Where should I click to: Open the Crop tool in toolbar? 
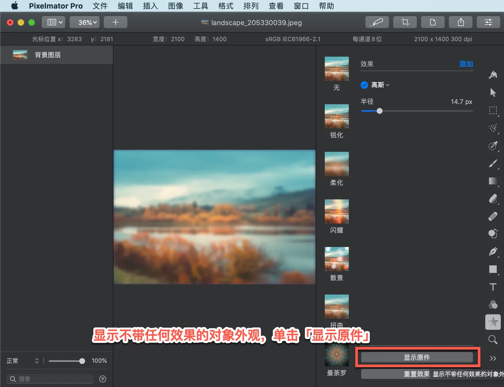point(405,22)
